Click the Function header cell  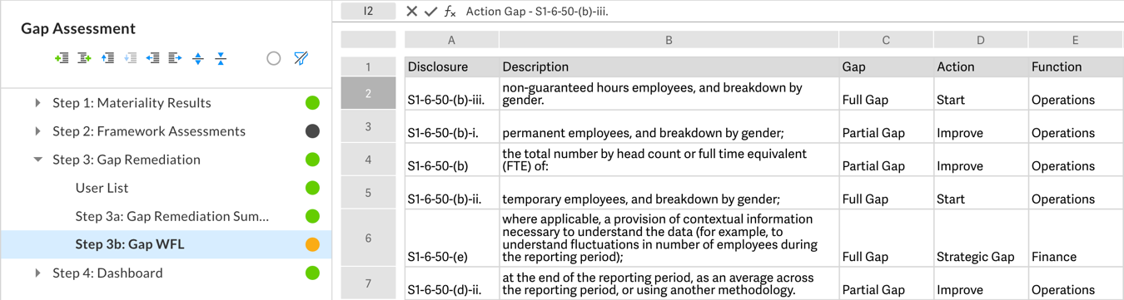(1076, 66)
